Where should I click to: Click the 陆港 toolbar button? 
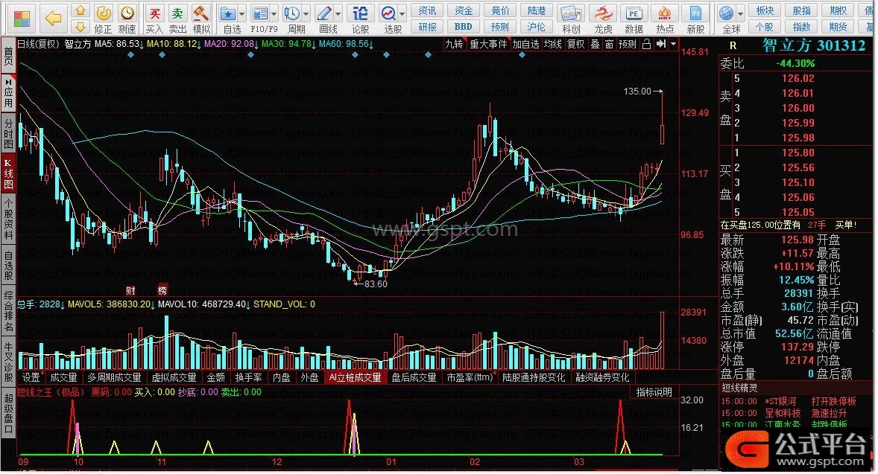coord(537,10)
